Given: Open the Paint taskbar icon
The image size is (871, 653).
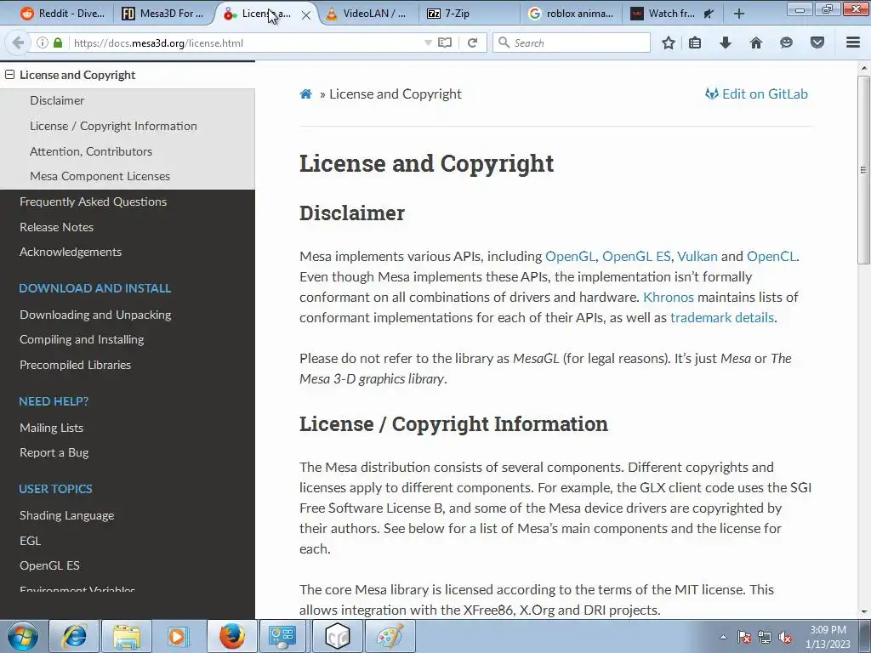Looking at the screenshot, I should click(390, 636).
